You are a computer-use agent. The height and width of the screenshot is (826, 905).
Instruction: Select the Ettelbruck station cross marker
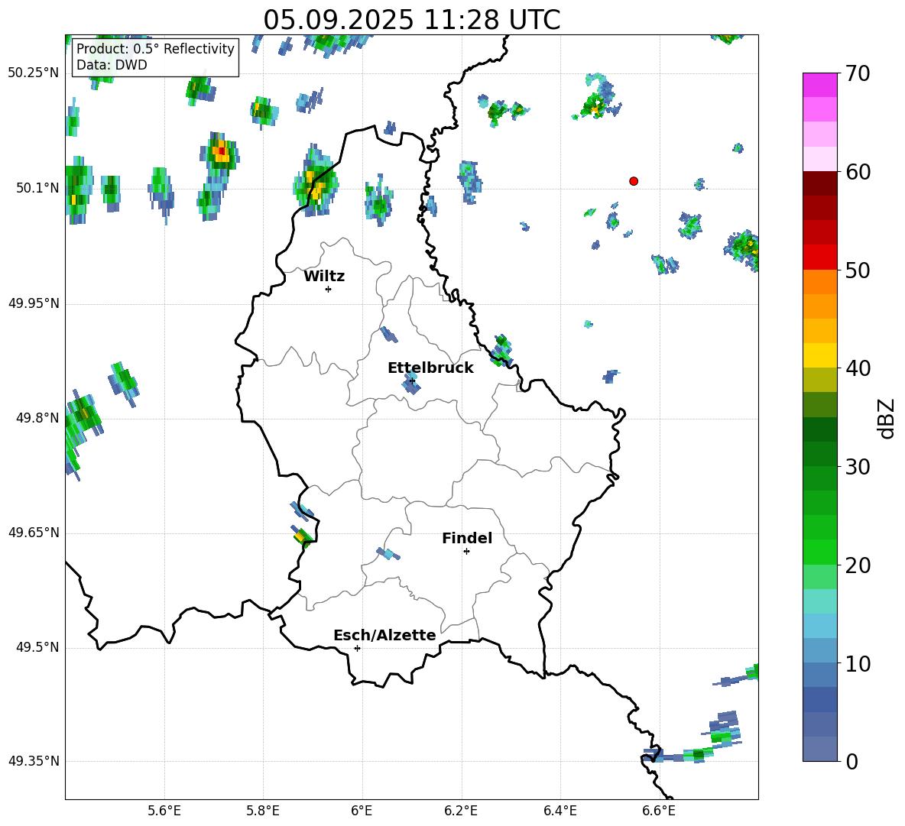pos(412,381)
